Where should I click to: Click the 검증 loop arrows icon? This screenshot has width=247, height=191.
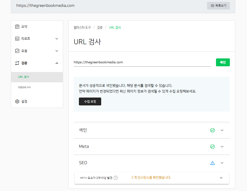(x=17, y=63)
